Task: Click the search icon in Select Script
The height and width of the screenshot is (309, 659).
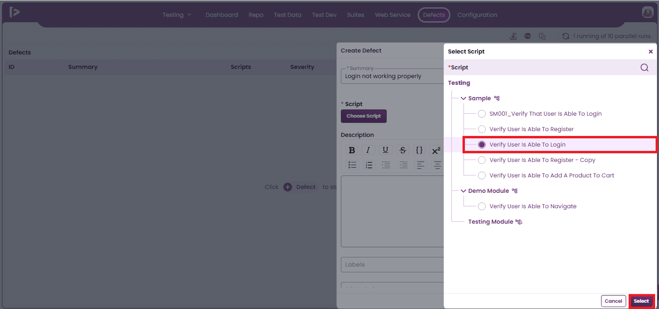Action: tap(645, 67)
